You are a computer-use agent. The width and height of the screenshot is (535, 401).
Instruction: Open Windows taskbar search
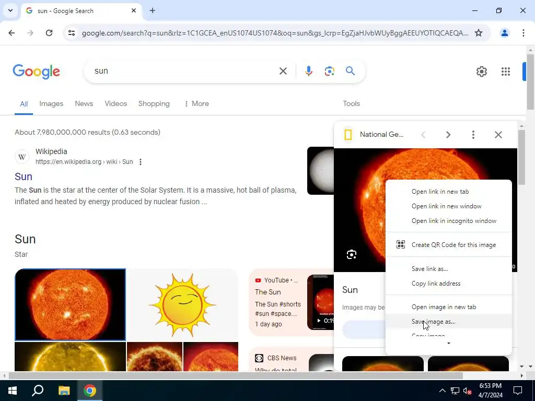[x=38, y=391]
